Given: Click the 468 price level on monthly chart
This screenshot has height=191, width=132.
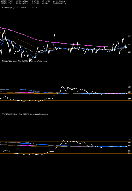Looking at the screenshot, I should click(129, 145).
